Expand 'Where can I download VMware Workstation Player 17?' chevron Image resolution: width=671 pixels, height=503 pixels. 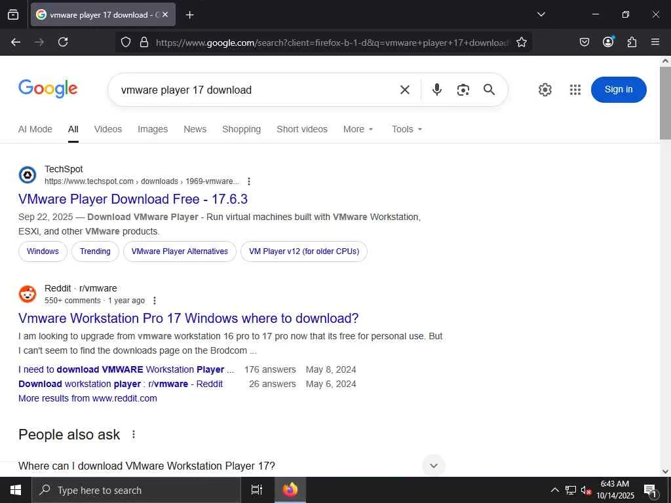pos(434,466)
